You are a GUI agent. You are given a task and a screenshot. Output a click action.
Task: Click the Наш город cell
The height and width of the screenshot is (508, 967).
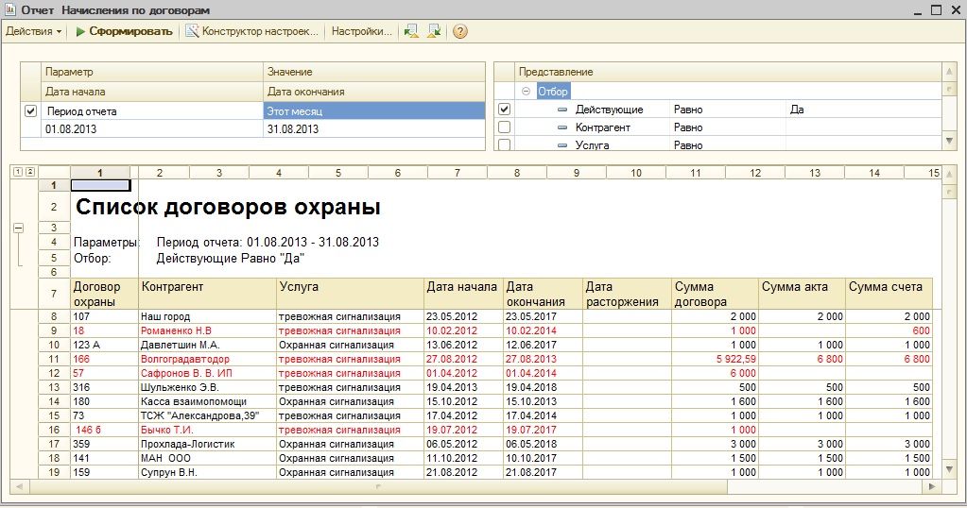[x=207, y=316]
